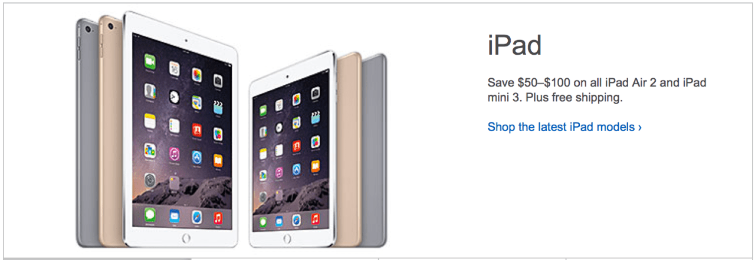The image size is (755, 260).
Task: Click home button on the large white iPad
Action: (x=186, y=238)
